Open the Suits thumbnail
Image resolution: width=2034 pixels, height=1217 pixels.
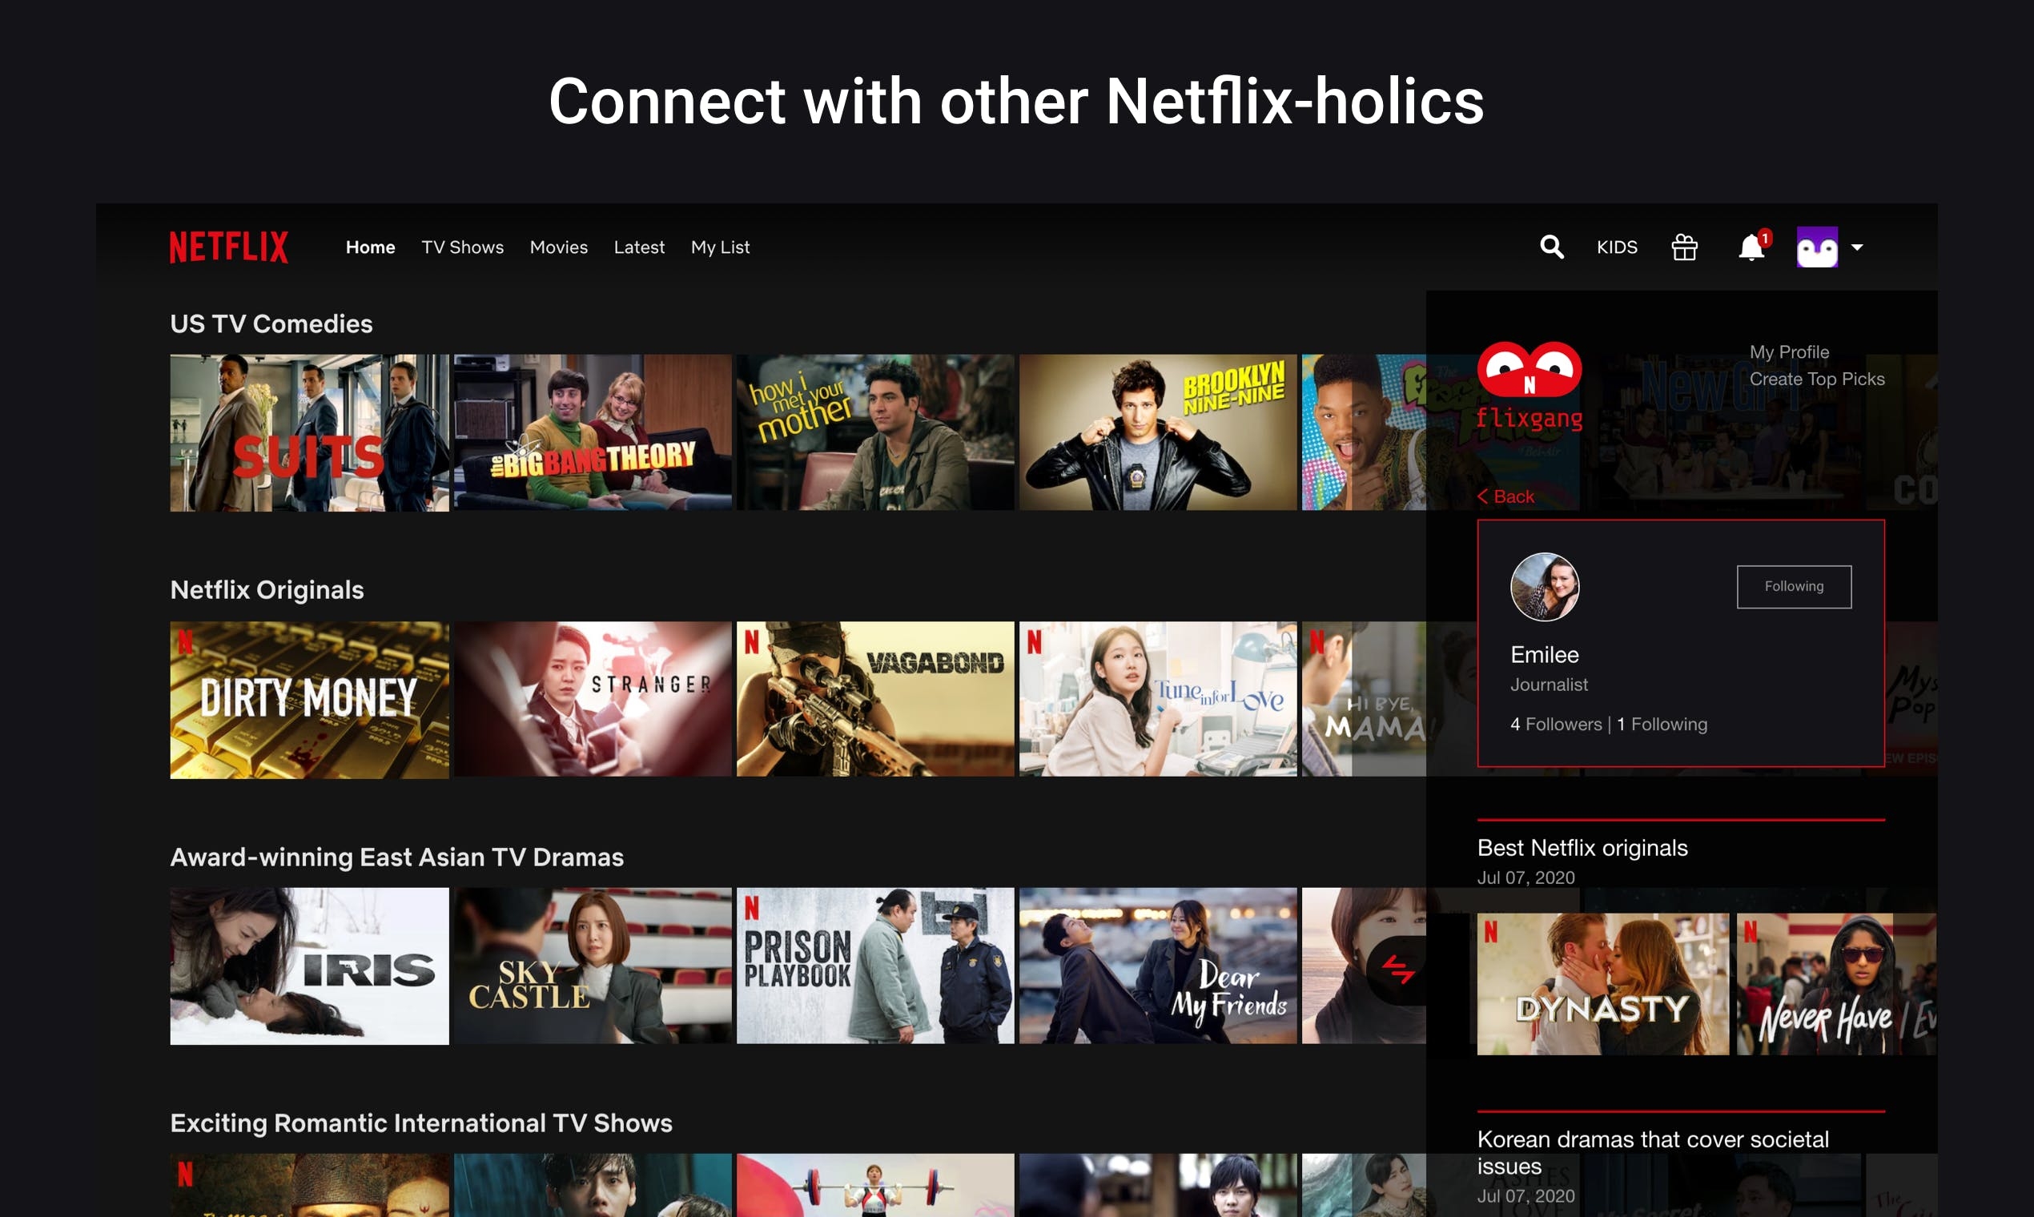pyautogui.click(x=309, y=433)
